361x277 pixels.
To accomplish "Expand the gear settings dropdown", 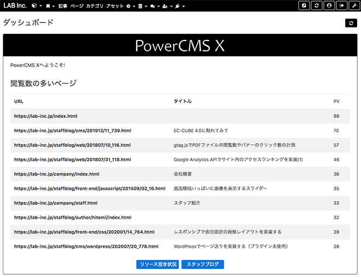I will [x=131, y=6].
